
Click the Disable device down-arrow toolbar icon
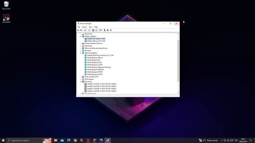111,30
